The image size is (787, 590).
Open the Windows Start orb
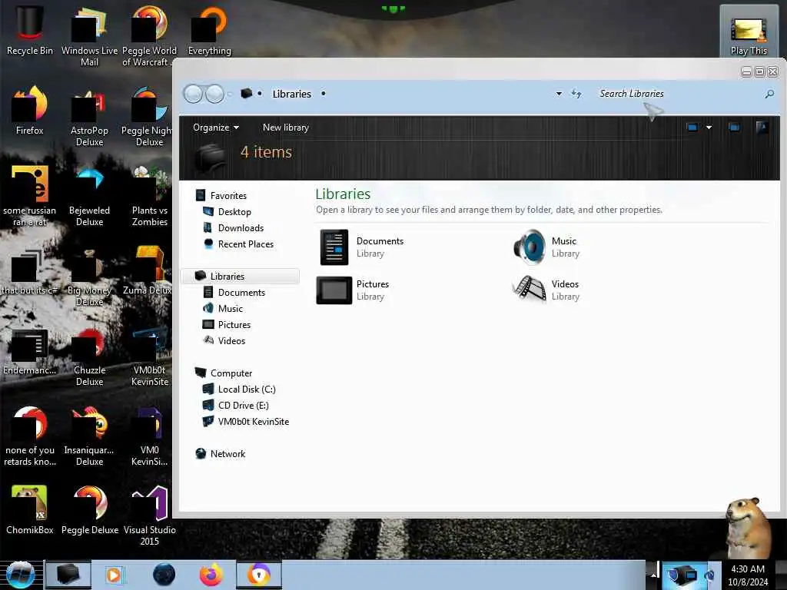pyautogui.click(x=21, y=575)
